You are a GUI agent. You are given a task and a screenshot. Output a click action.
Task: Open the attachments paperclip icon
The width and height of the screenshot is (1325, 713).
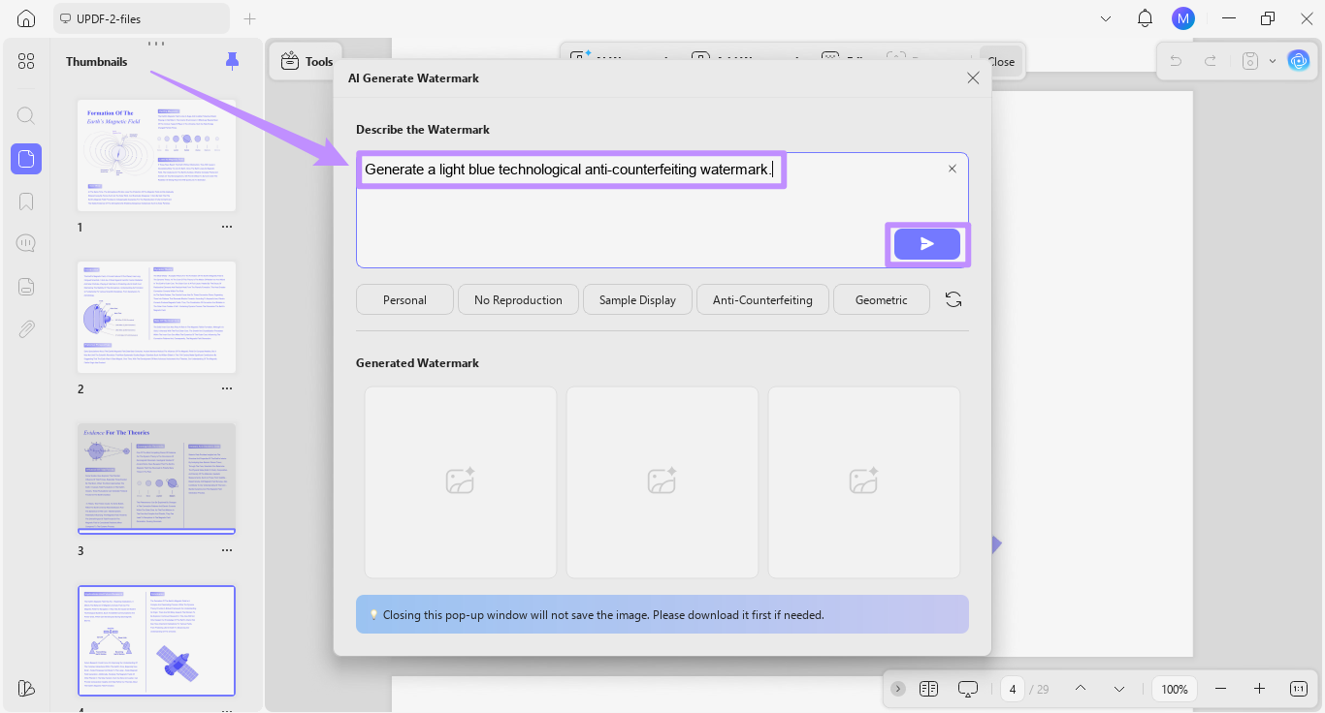[26, 328]
